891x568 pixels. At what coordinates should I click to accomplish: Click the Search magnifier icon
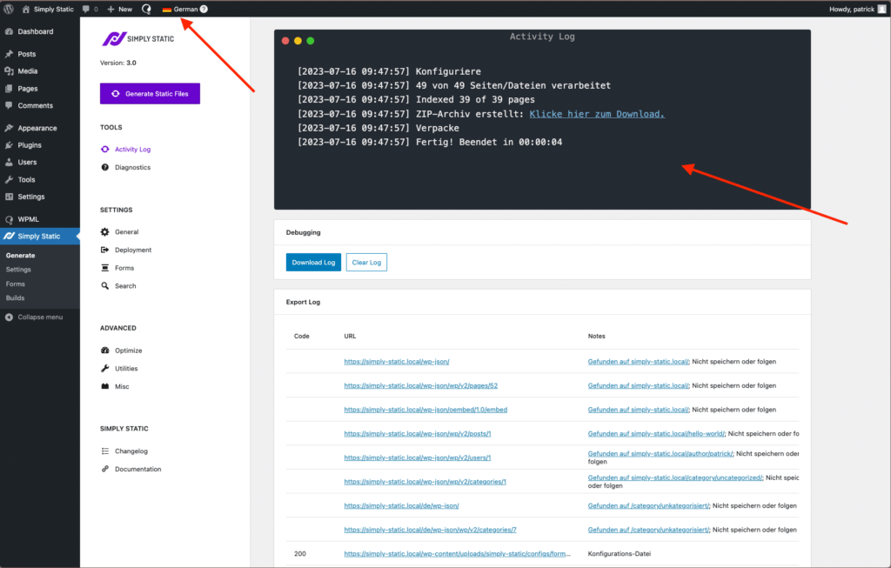point(105,286)
